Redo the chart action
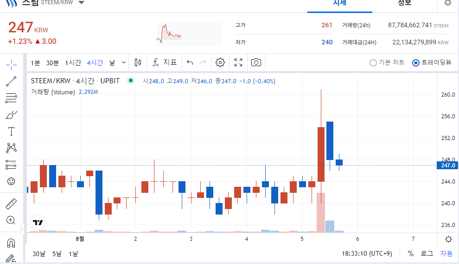459x264 pixels. (203, 62)
